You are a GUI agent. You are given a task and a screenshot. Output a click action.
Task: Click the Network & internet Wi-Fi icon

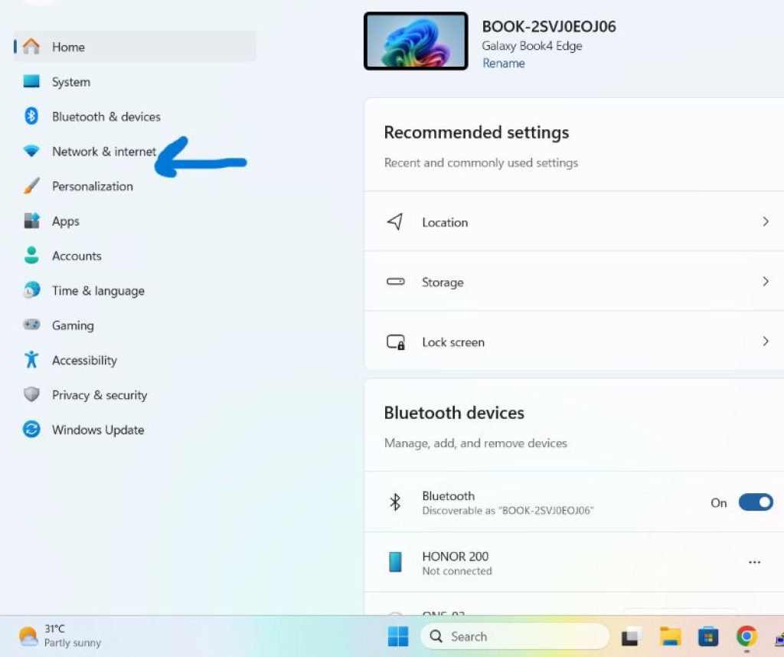[x=31, y=151]
